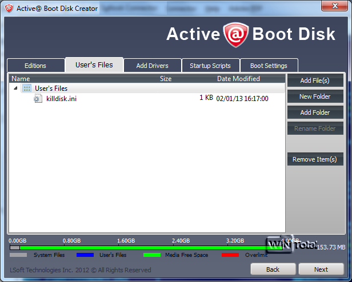Click Remove Item(s) button
This screenshot has width=352, height=282.
click(x=315, y=159)
